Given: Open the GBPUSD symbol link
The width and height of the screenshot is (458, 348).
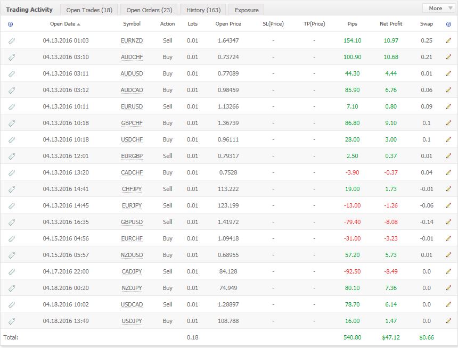Looking at the screenshot, I should pos(132,222).
